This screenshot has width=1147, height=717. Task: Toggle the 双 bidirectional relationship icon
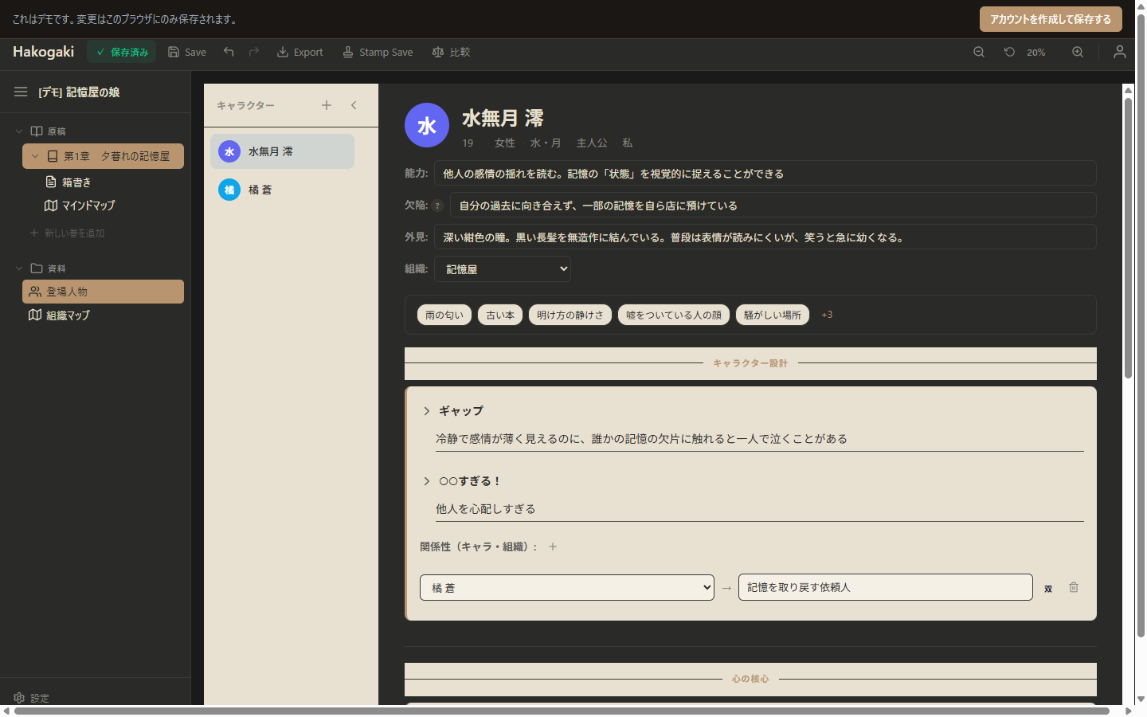1048,588
